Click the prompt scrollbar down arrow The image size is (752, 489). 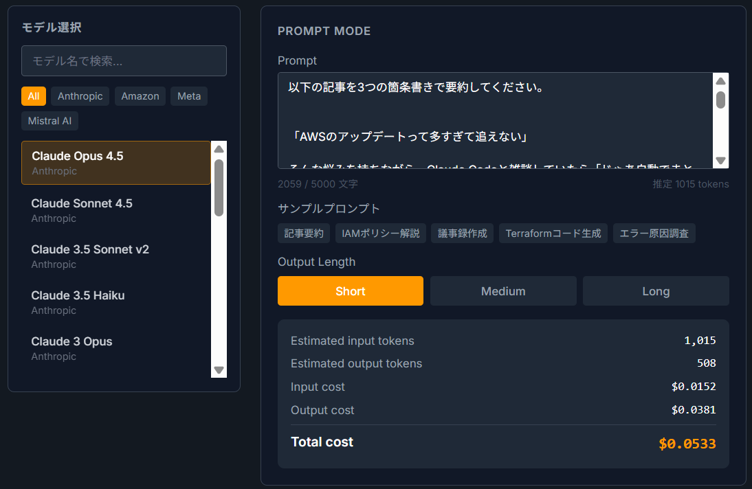pos(720,160)
